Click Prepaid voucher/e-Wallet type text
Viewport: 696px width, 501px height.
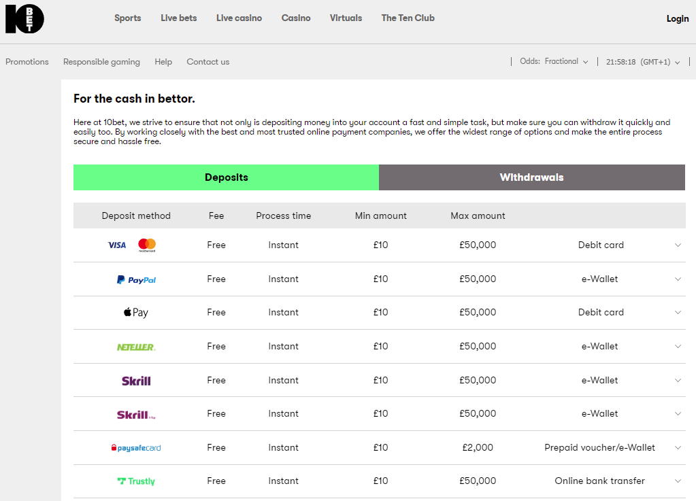[x=599, y=448]
